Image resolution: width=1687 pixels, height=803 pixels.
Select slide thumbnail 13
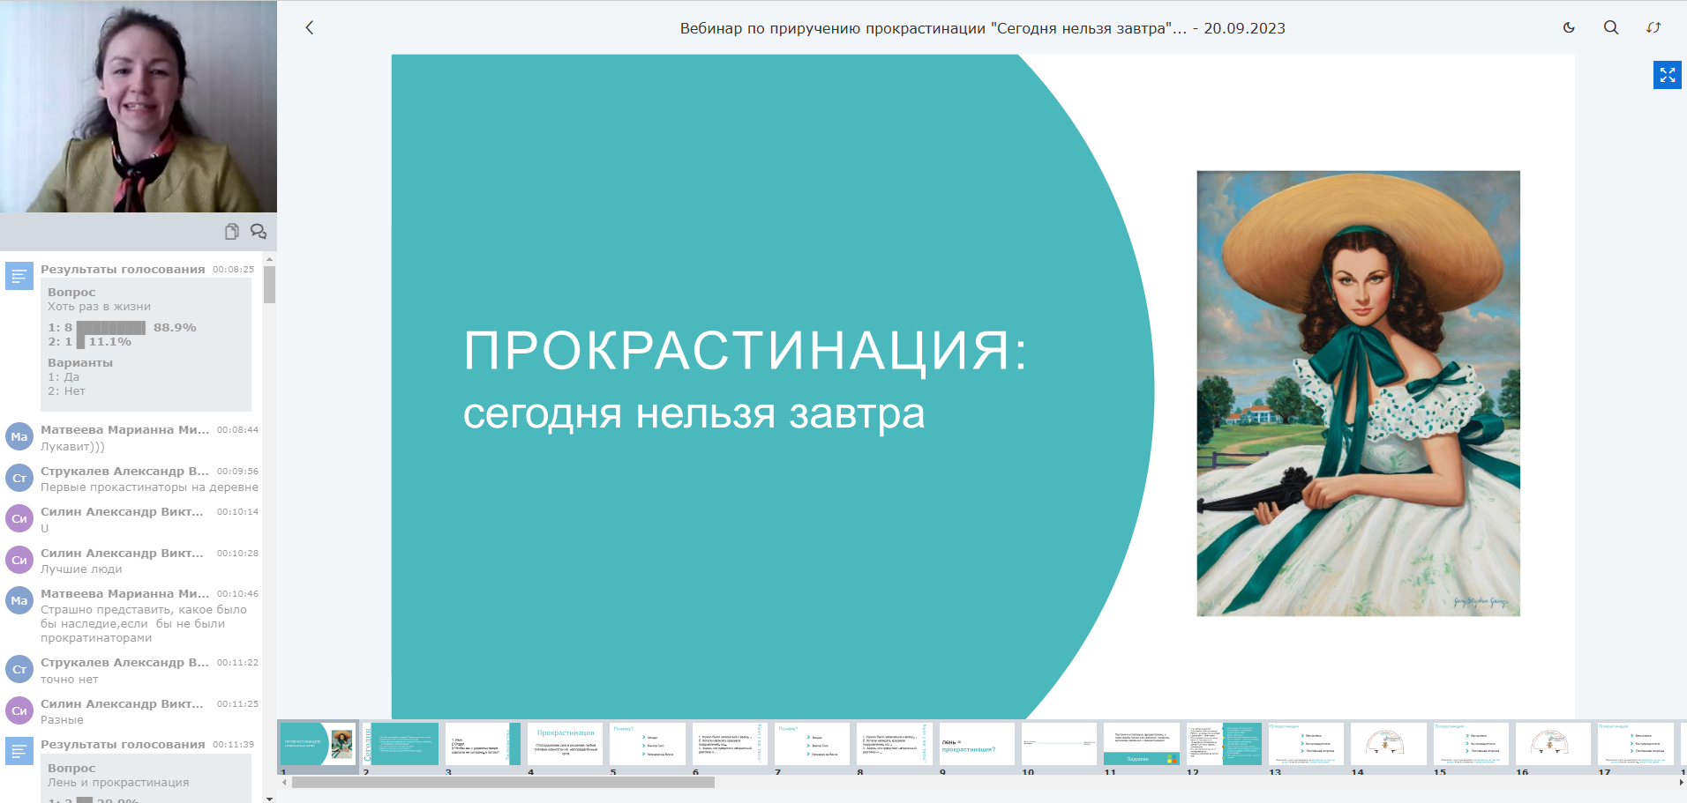(1306, 743)
